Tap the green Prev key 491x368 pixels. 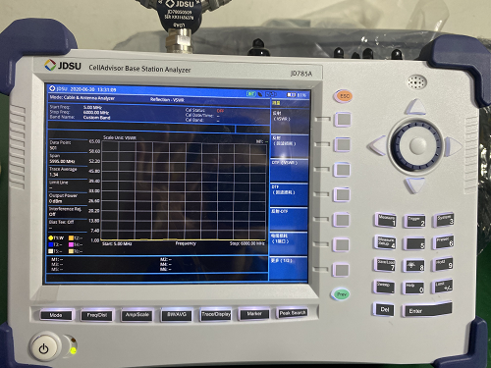pos(341,294)
